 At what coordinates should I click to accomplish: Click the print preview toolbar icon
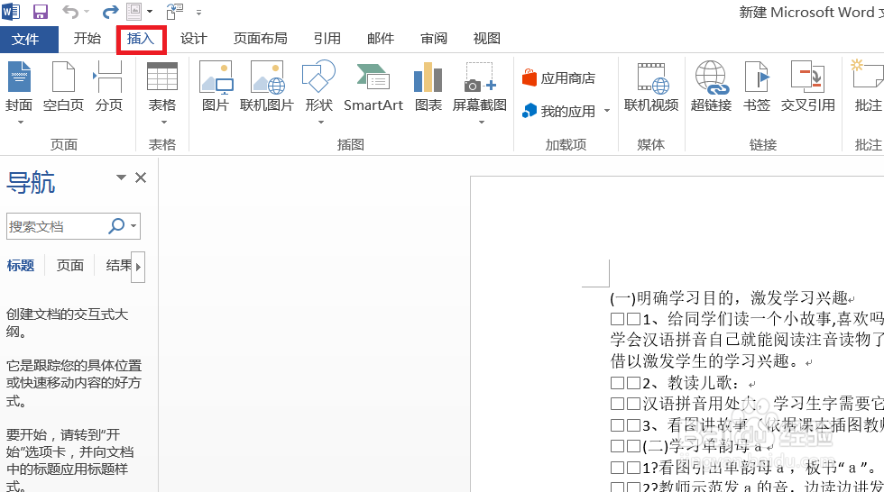pos(134,11)
